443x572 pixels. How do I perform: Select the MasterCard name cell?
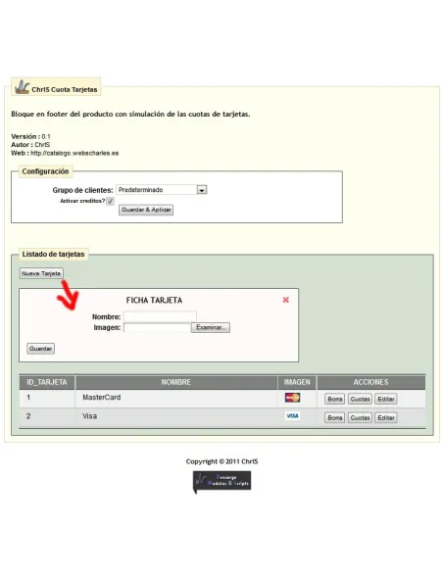(102, 398)
